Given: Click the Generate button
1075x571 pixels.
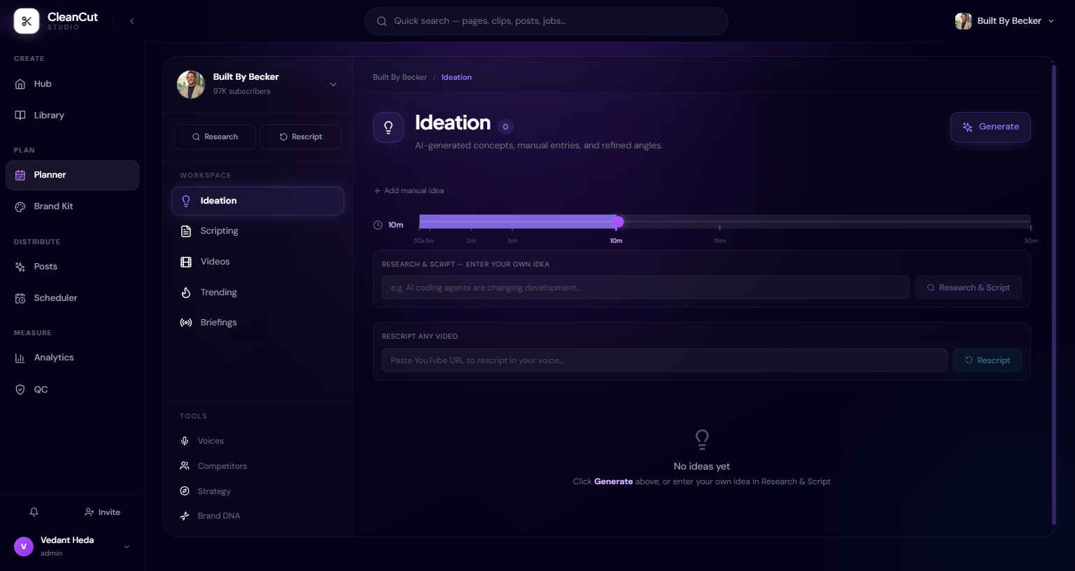Looking at the screenshot, I should tap(990, 127).
